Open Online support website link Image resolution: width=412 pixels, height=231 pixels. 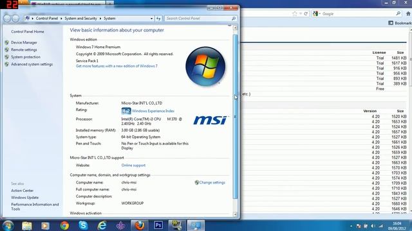click(133, 166)
